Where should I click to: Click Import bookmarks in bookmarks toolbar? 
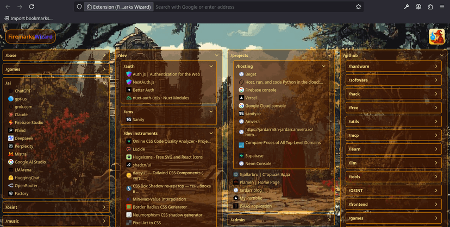pyautogui.click(x=28, y=18)
